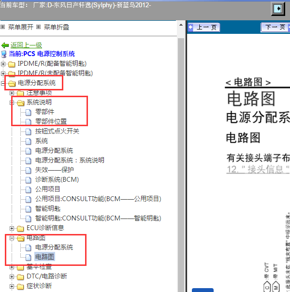Click the tree panel scrollbar up arrow
290x292 pixels.
click(181, 25)
